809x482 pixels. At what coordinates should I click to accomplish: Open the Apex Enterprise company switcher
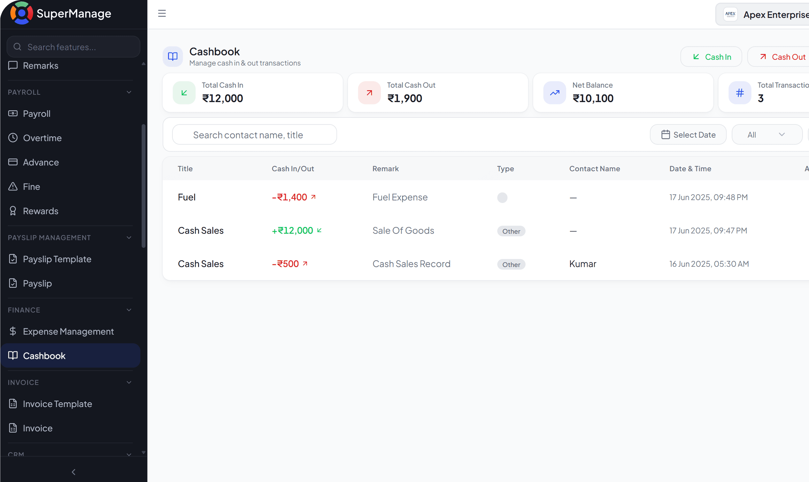(762, 14)
